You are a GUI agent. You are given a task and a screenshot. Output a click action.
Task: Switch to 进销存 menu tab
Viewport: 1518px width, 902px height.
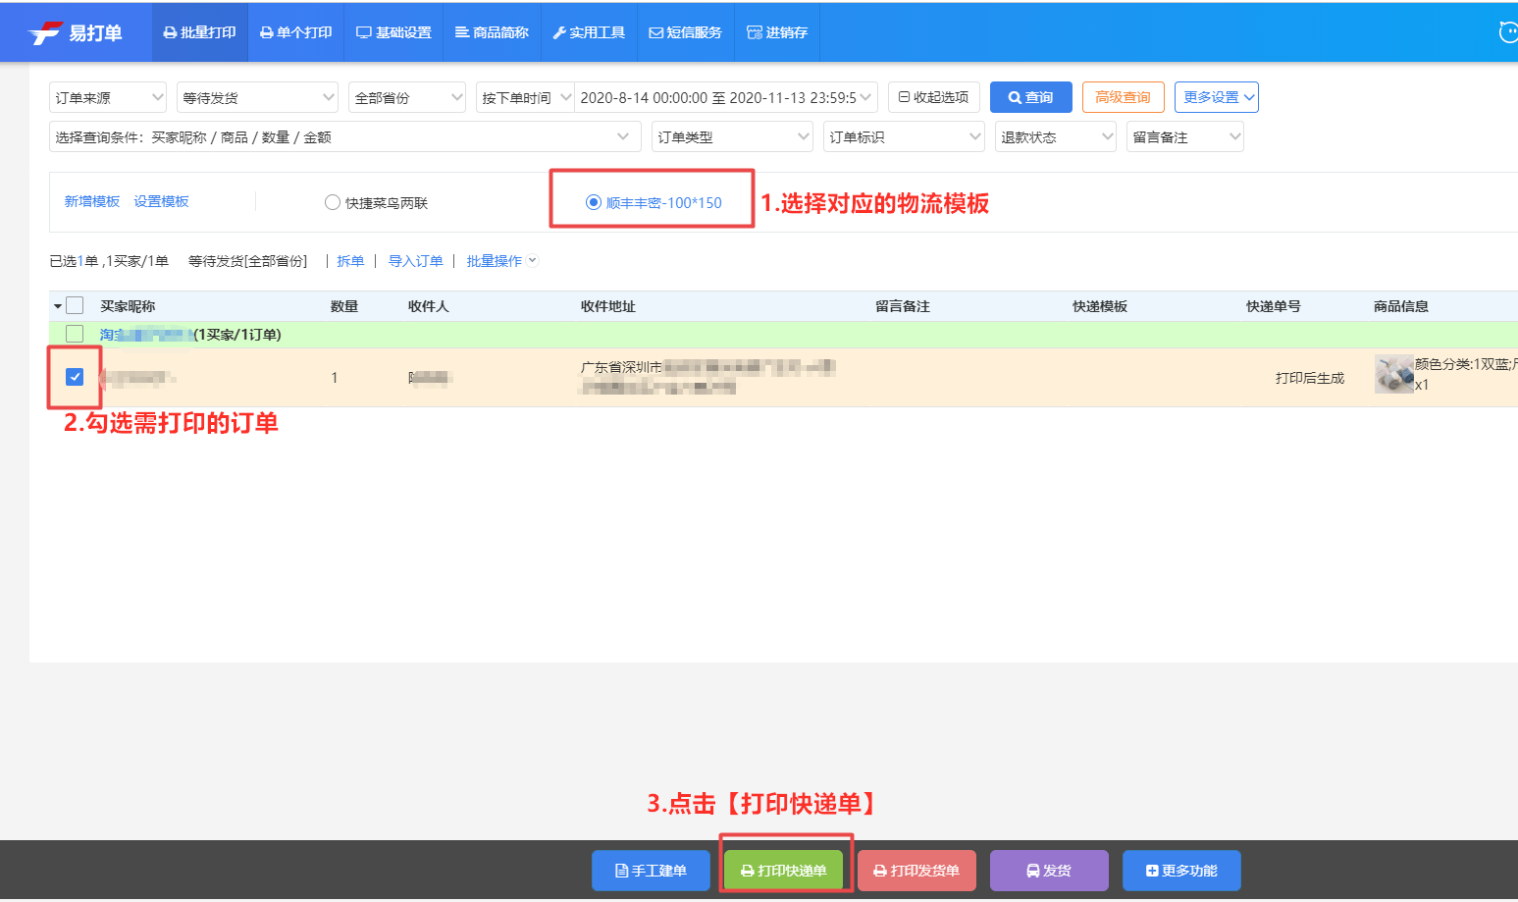point(777,32)
